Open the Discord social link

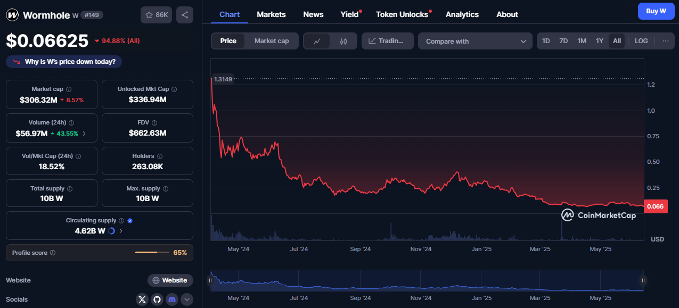pos(171,299)
